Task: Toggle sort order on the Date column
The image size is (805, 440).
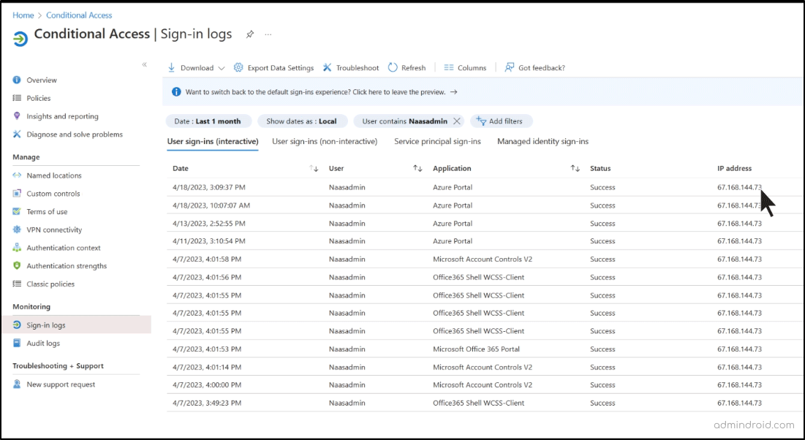Action: pyautogui.click(x=314, y=168)
